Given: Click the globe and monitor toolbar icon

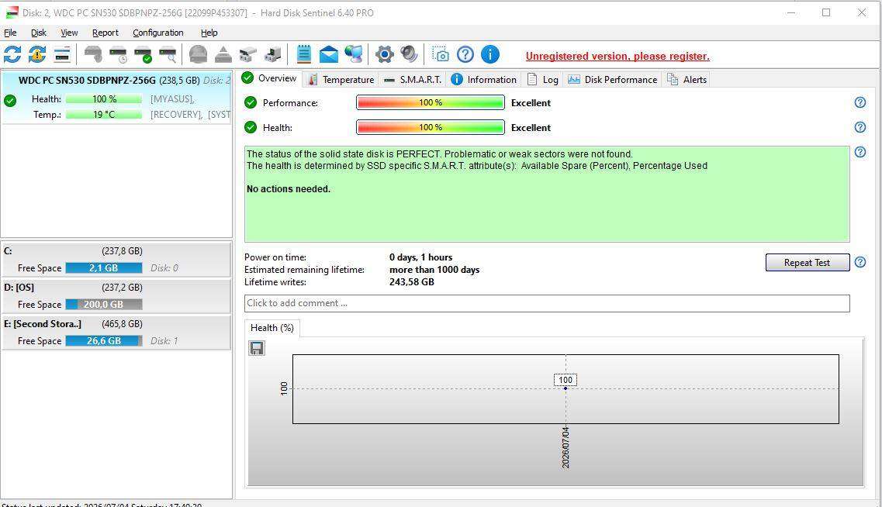Looking at the screenshot, I should click(x=354, y=54).
